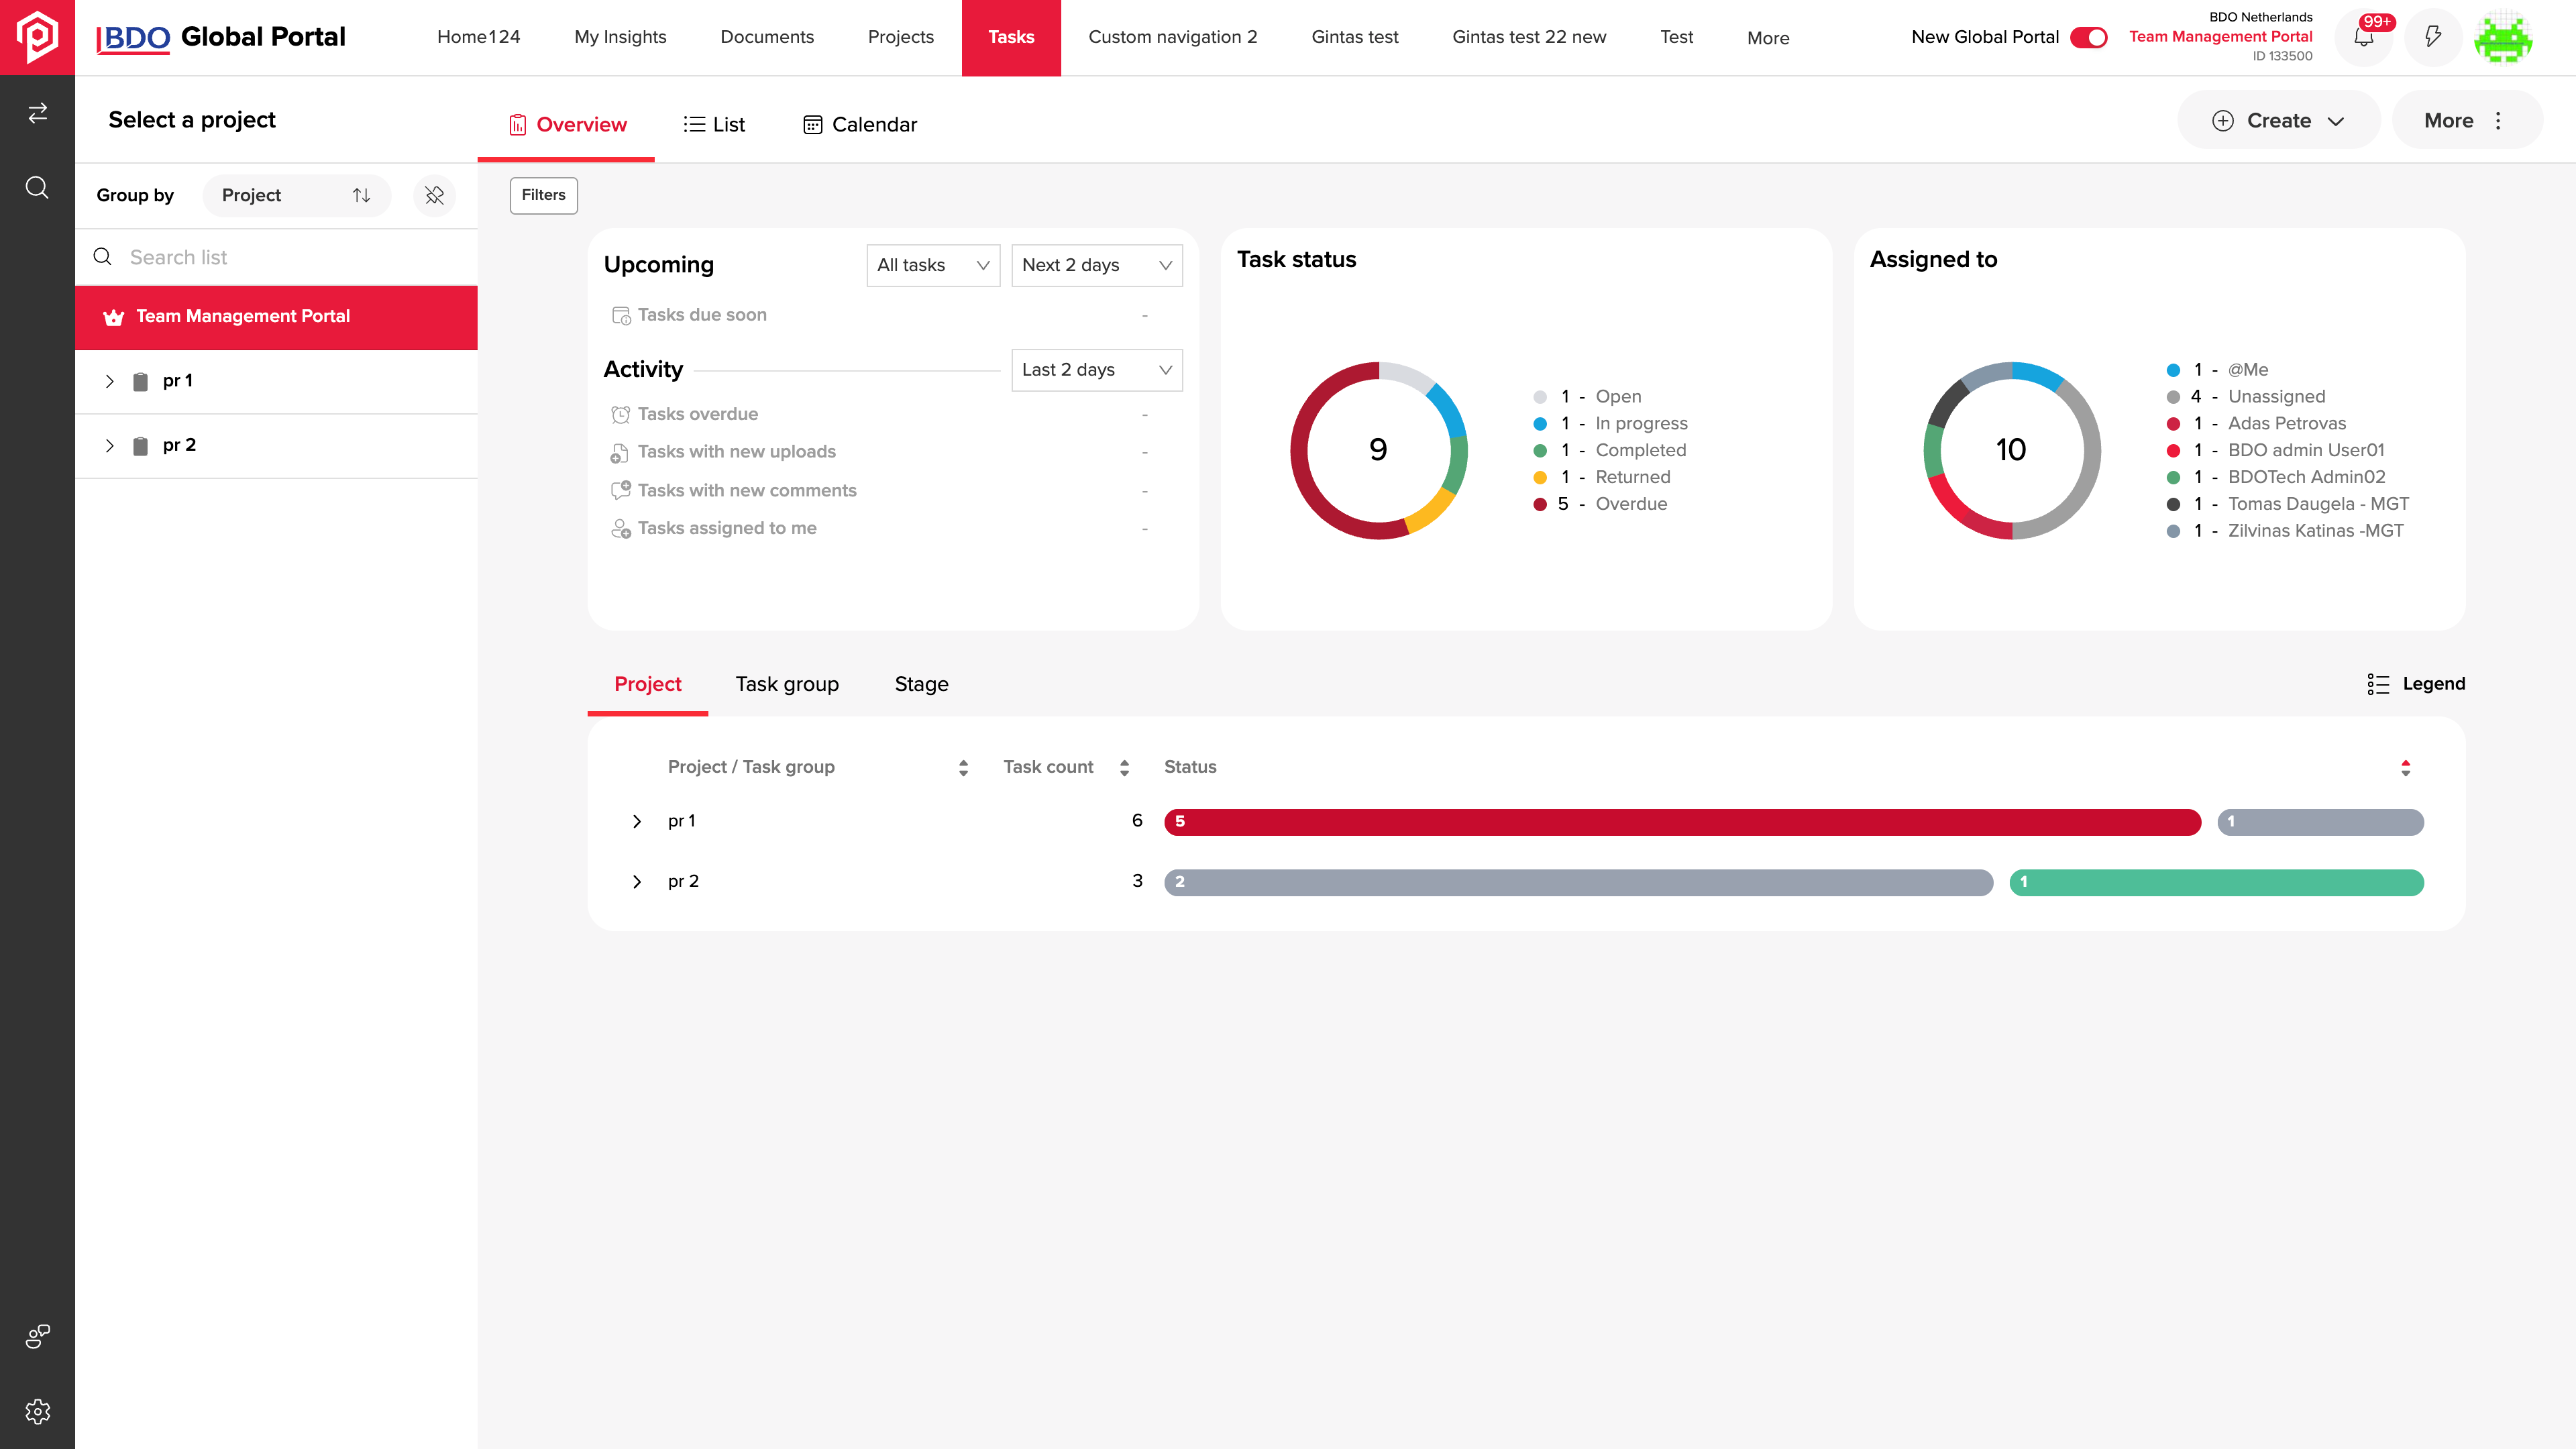Image resolution: width=2576 pixels, height=1449 pixels.
Task: Click the Task status donut chart
Action: [x=1378, y=451]
